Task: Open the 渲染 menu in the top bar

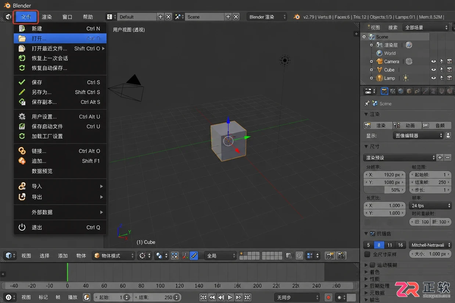Action: point(47,17)
